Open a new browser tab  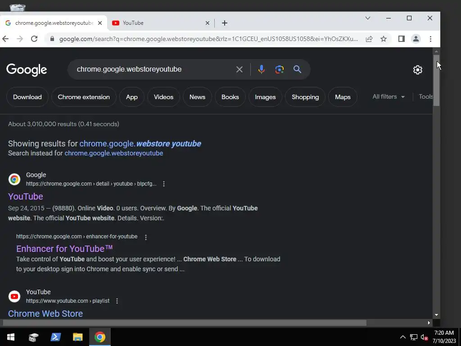(225, 23)
